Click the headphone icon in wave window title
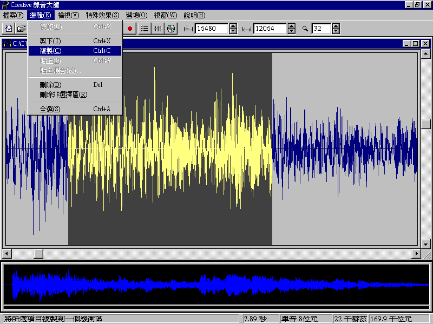This screenshot has width=433, height=324. pos(8,44)
